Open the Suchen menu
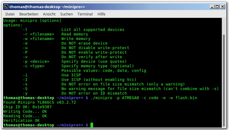 coord(66,14)
